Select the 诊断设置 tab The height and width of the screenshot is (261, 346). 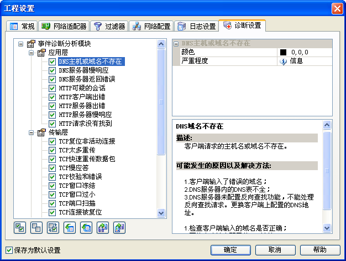(x=242, y=25)
